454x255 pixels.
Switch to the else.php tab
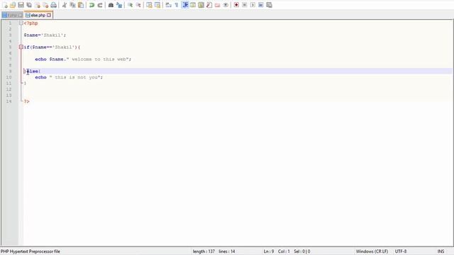click(x=38, y=15)
